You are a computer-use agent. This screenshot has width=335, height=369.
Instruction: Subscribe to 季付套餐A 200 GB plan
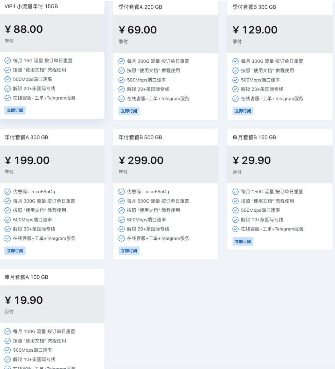click(x=129, y=111)
